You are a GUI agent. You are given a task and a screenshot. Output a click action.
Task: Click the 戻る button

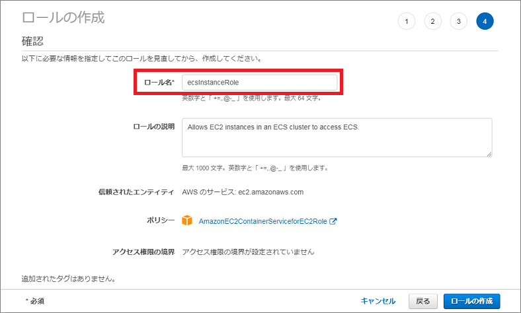click(423, 301)
